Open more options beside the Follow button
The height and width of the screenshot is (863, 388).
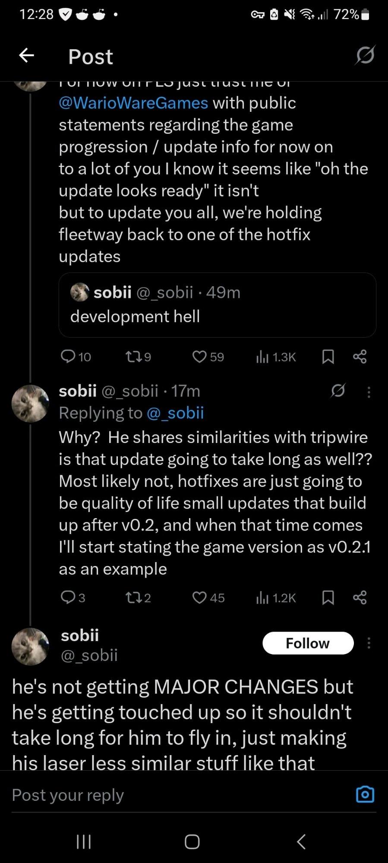click(x=369, y=643)
